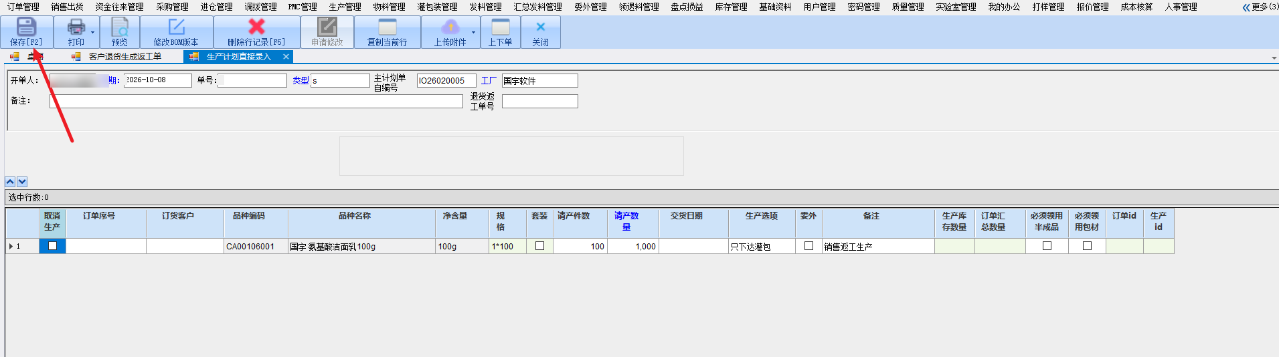
Task: Click 上传附件 cloud upload icon
Action: click(450, 27)
